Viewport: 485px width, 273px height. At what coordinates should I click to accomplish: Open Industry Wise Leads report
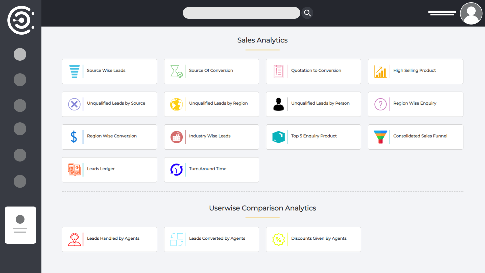(x=211, y=137)
